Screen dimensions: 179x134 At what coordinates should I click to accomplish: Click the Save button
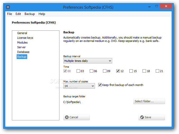point(152,117)
